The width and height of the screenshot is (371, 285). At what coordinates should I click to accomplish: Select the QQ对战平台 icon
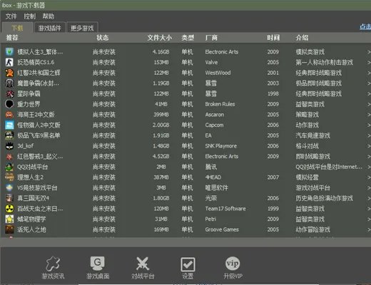(x=9, y=167)
